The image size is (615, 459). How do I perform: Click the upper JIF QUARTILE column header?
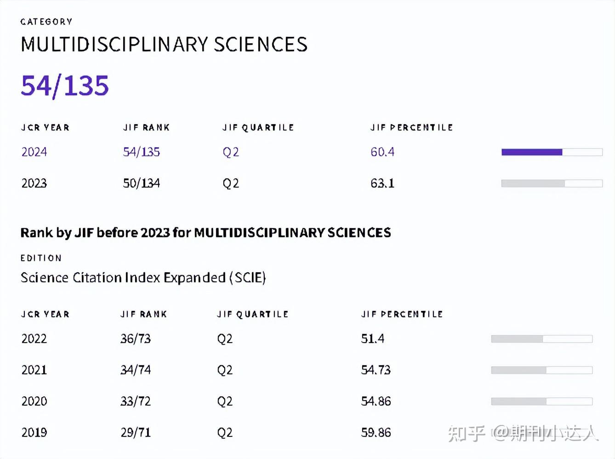click(x=258, y=127)
